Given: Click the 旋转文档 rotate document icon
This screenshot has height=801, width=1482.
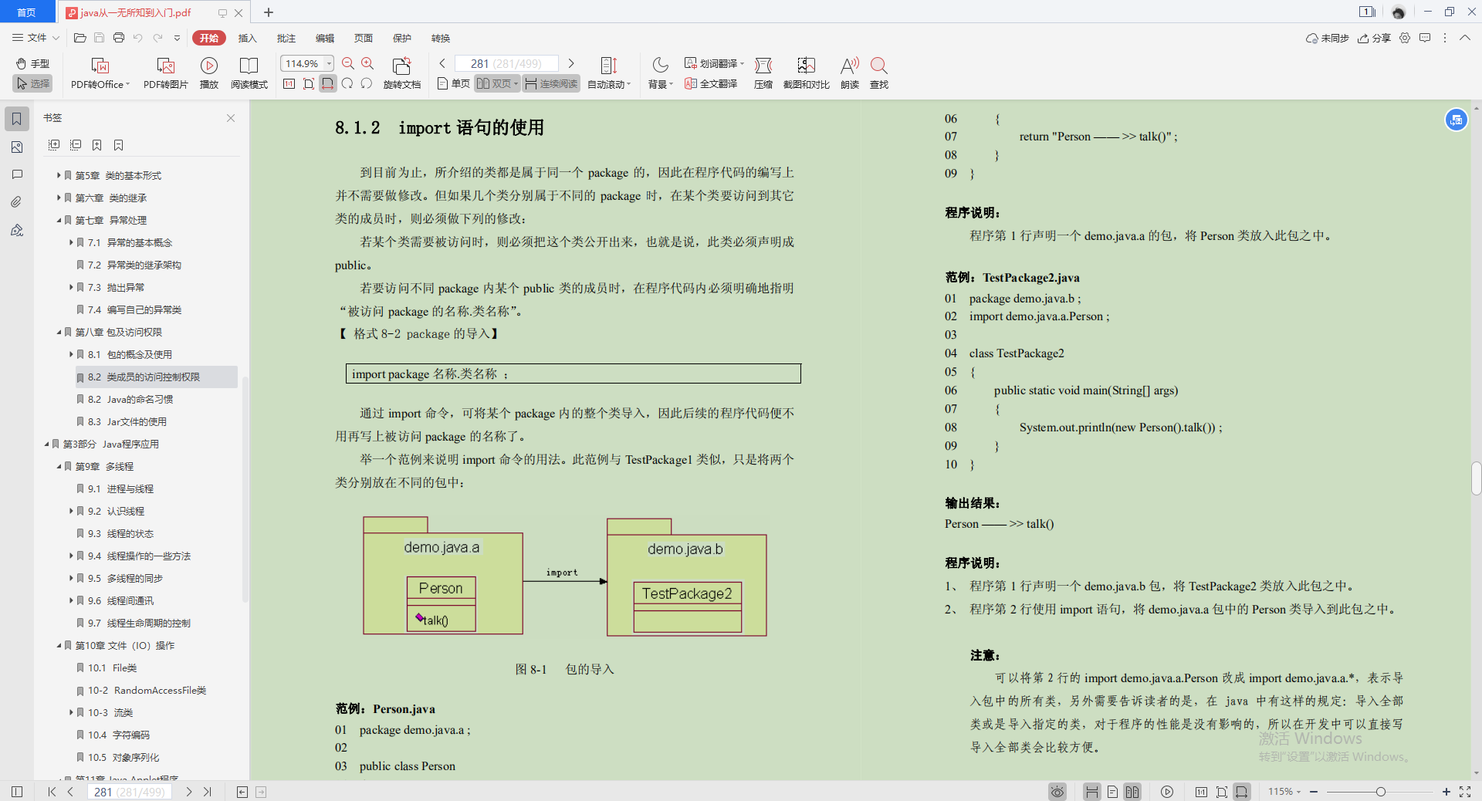Looking at the screenshot, I should coord(401,66).
